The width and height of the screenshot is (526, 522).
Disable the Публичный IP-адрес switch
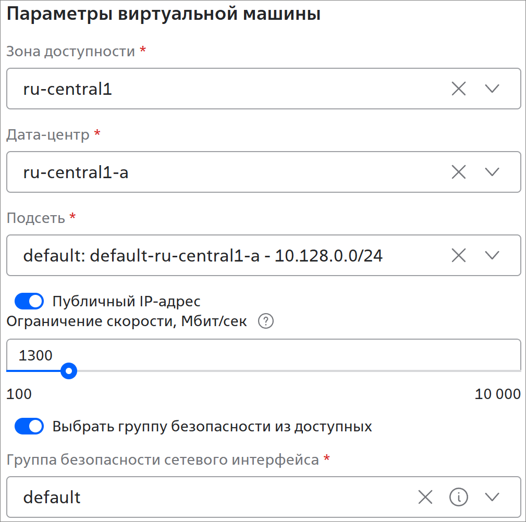tap(29, 301)
